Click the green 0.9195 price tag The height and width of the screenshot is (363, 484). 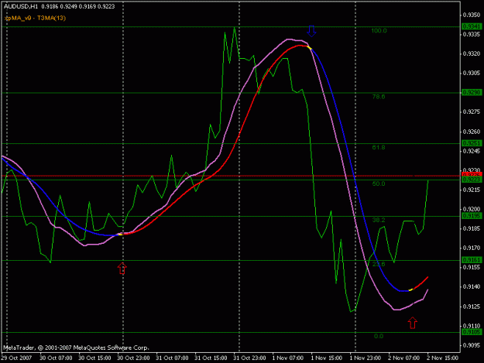(472, 216)
